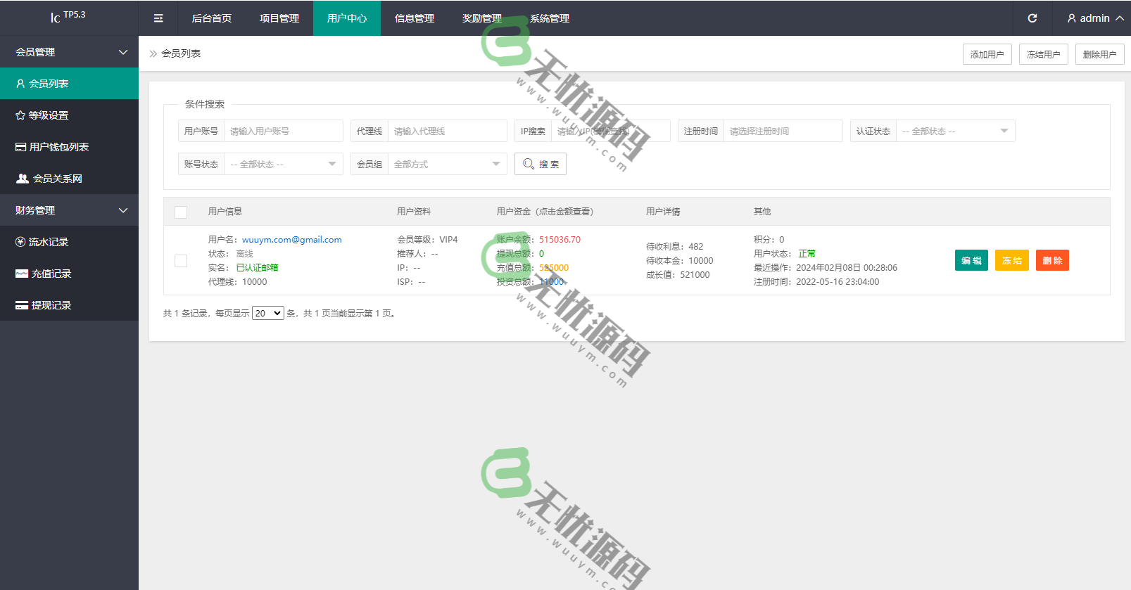Check the select-all checkbox in table header
Viewport: 1131px width, 590px height.
181,212
